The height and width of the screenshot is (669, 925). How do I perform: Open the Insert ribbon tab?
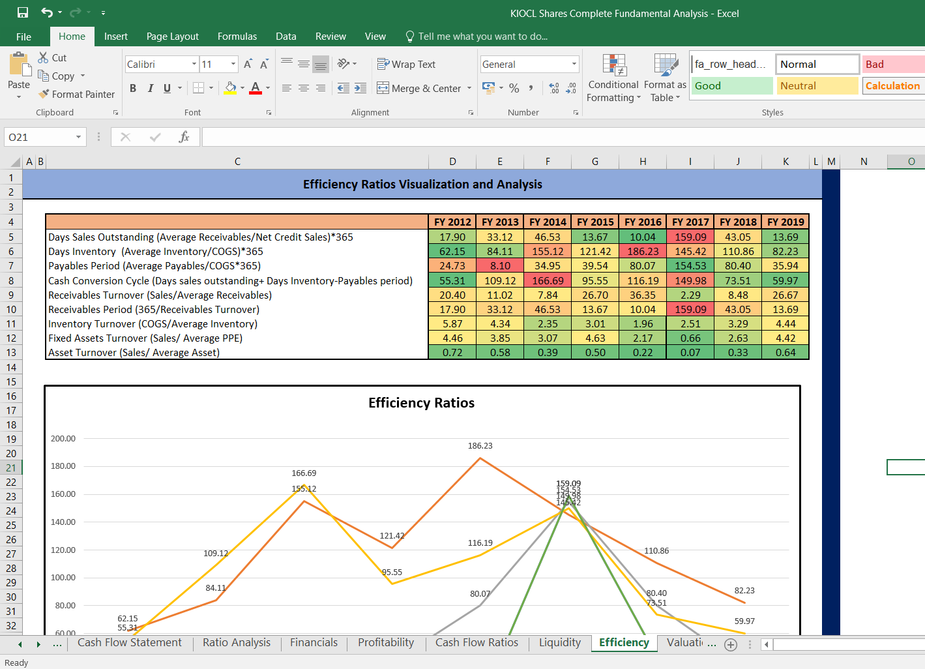click(x=116, y=37)
